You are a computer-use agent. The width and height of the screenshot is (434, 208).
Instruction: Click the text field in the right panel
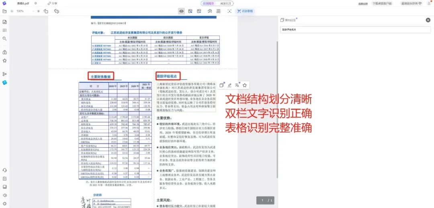(355, 30)
